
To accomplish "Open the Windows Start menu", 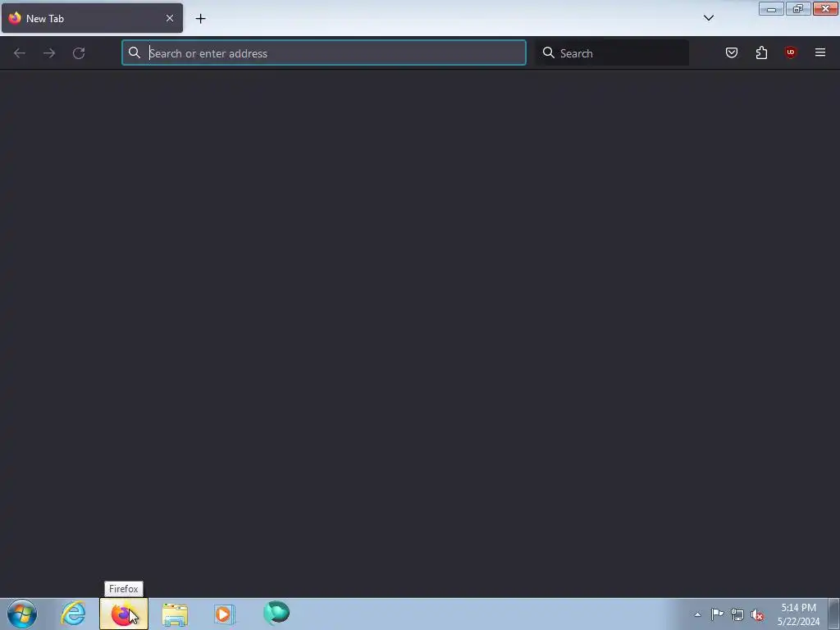I will click(22, 614).
